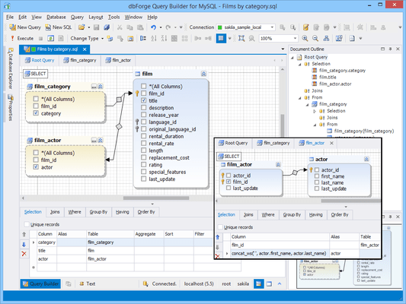Click the Zoom Out magnifier icon
This screenshot has height=304, width=406.
tap(315, 39)
